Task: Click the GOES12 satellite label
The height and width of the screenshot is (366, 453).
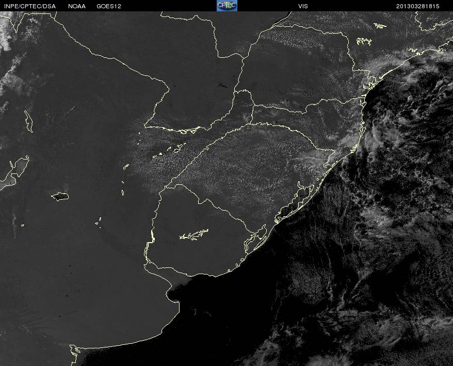Action: click(109, 6)
